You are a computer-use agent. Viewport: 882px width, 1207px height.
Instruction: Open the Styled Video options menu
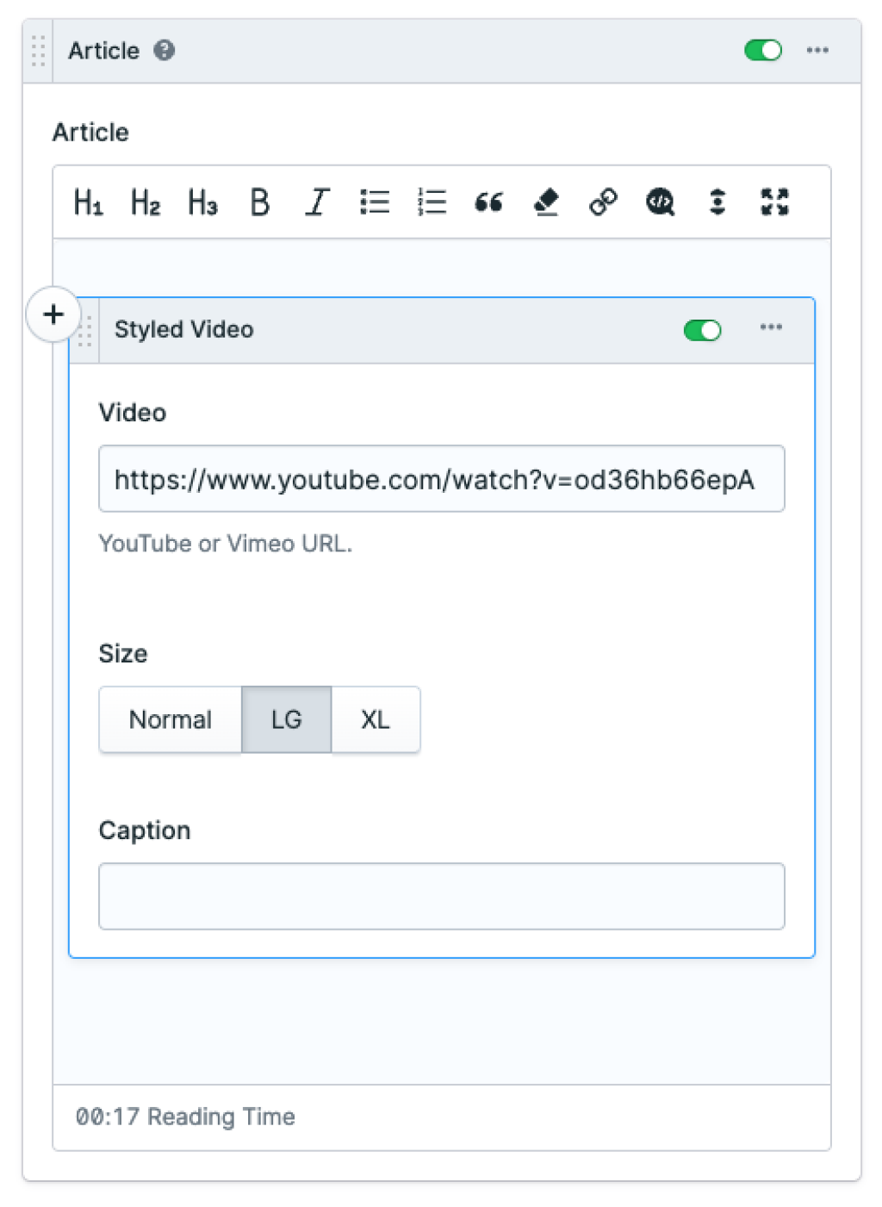tap(771, 328)
